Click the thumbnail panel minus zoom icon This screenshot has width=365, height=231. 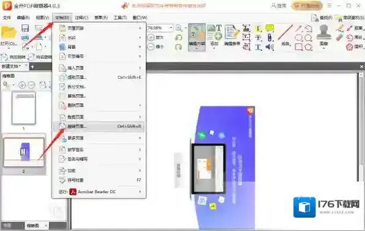point(31,85)
